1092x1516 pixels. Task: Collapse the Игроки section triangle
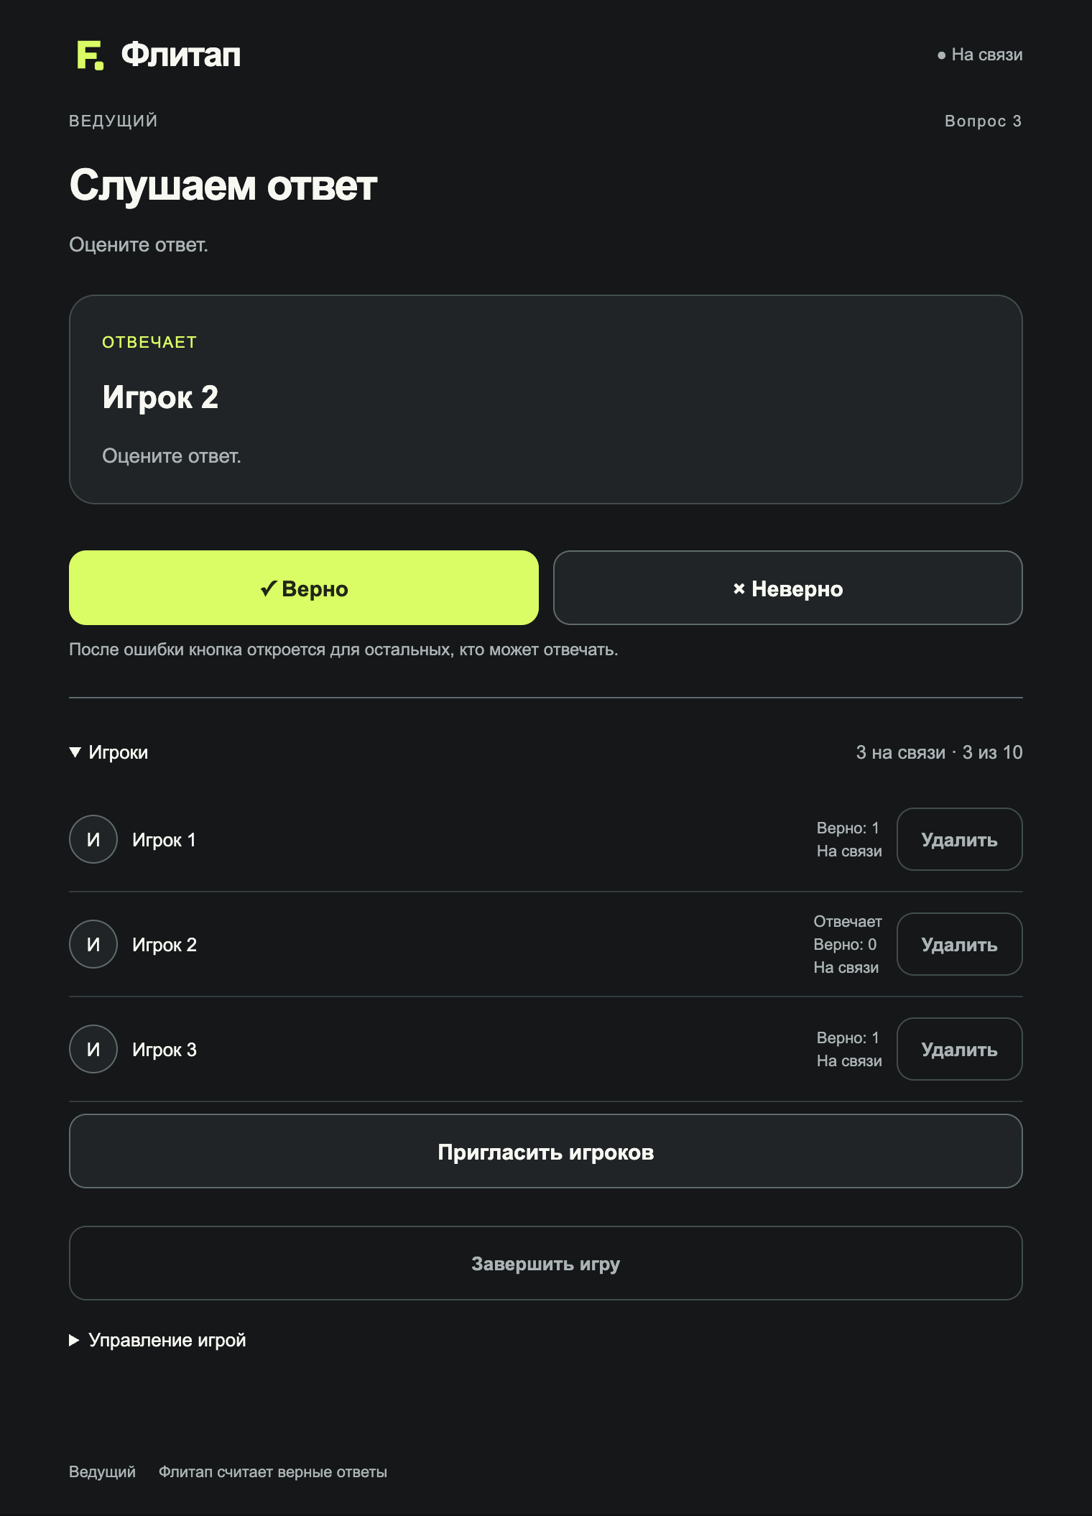coord(75,752)
